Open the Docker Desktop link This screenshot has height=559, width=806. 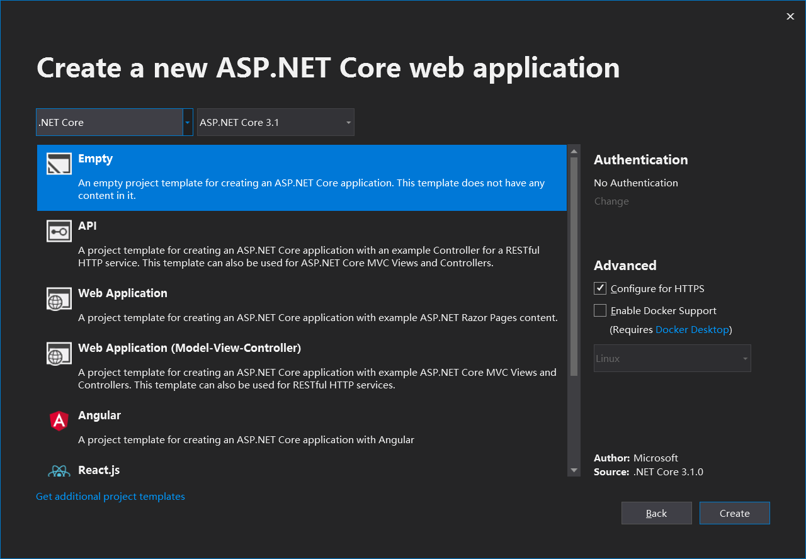point(692,329)
